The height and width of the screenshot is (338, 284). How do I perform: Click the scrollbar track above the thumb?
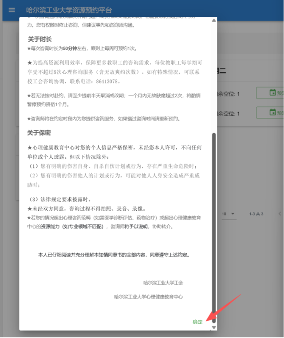[x=214, y=75]
